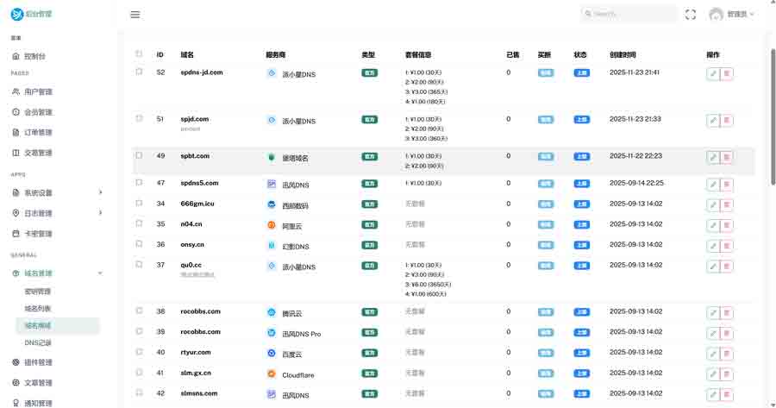Open 用户管理 in the sidebar
Image resolution: width=776 pixels, height=408 pixels.
[38, 91]
